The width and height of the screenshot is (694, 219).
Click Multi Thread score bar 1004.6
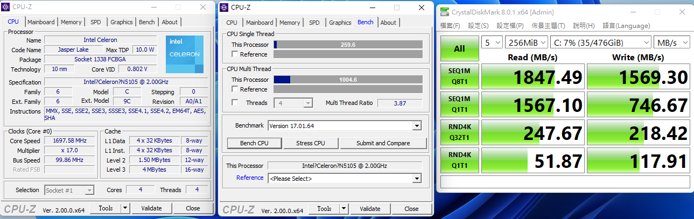348,80
